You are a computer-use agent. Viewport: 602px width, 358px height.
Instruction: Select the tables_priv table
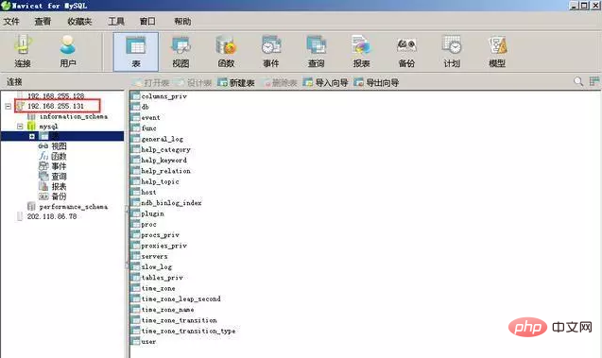(162, 278)
